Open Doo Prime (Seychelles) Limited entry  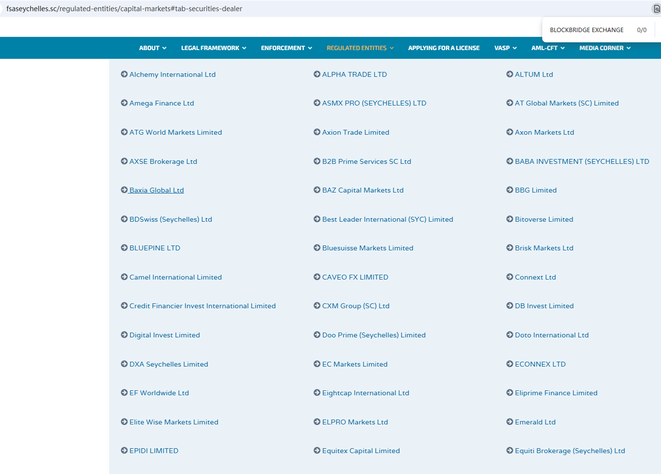click(374, 335)
